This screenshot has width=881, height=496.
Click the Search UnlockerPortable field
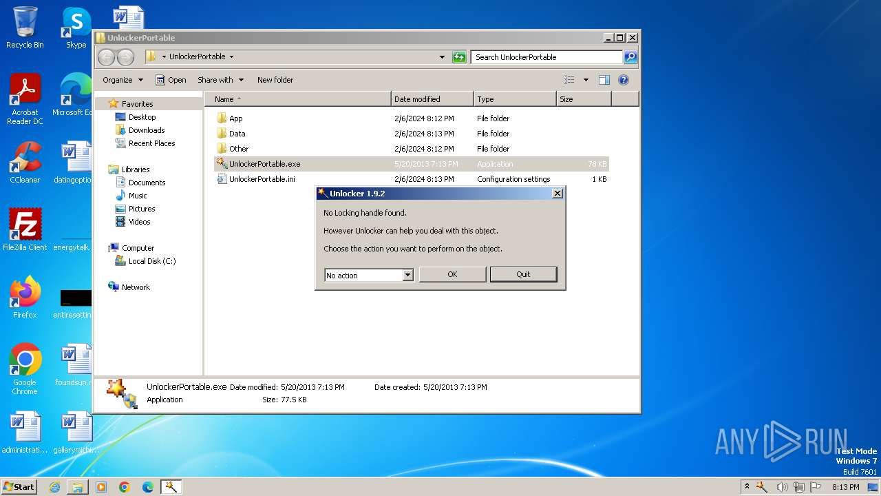point(547,57)
